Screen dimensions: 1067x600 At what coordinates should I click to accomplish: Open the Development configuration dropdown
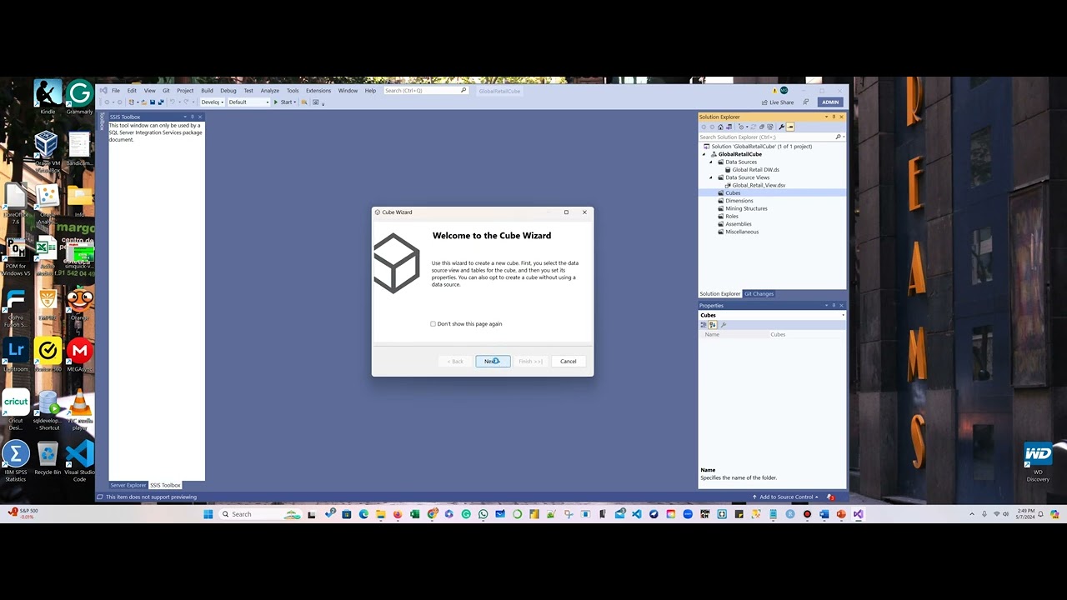click(x=212, y=102)
